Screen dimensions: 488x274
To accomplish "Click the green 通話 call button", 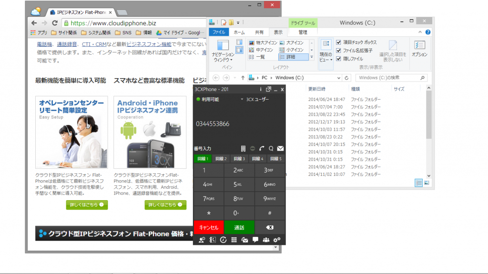I will (x=239, y=227).
